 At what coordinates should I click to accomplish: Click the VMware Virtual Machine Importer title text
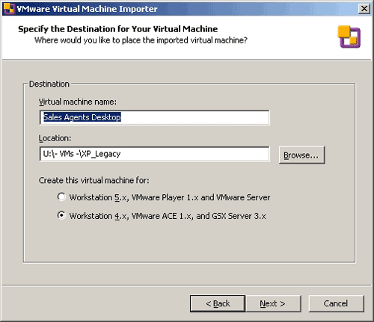[87, 9]
